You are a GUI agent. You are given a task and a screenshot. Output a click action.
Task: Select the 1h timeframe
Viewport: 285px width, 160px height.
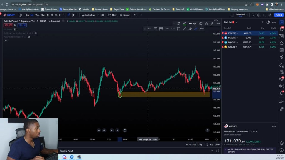click(x=48, y=15)
